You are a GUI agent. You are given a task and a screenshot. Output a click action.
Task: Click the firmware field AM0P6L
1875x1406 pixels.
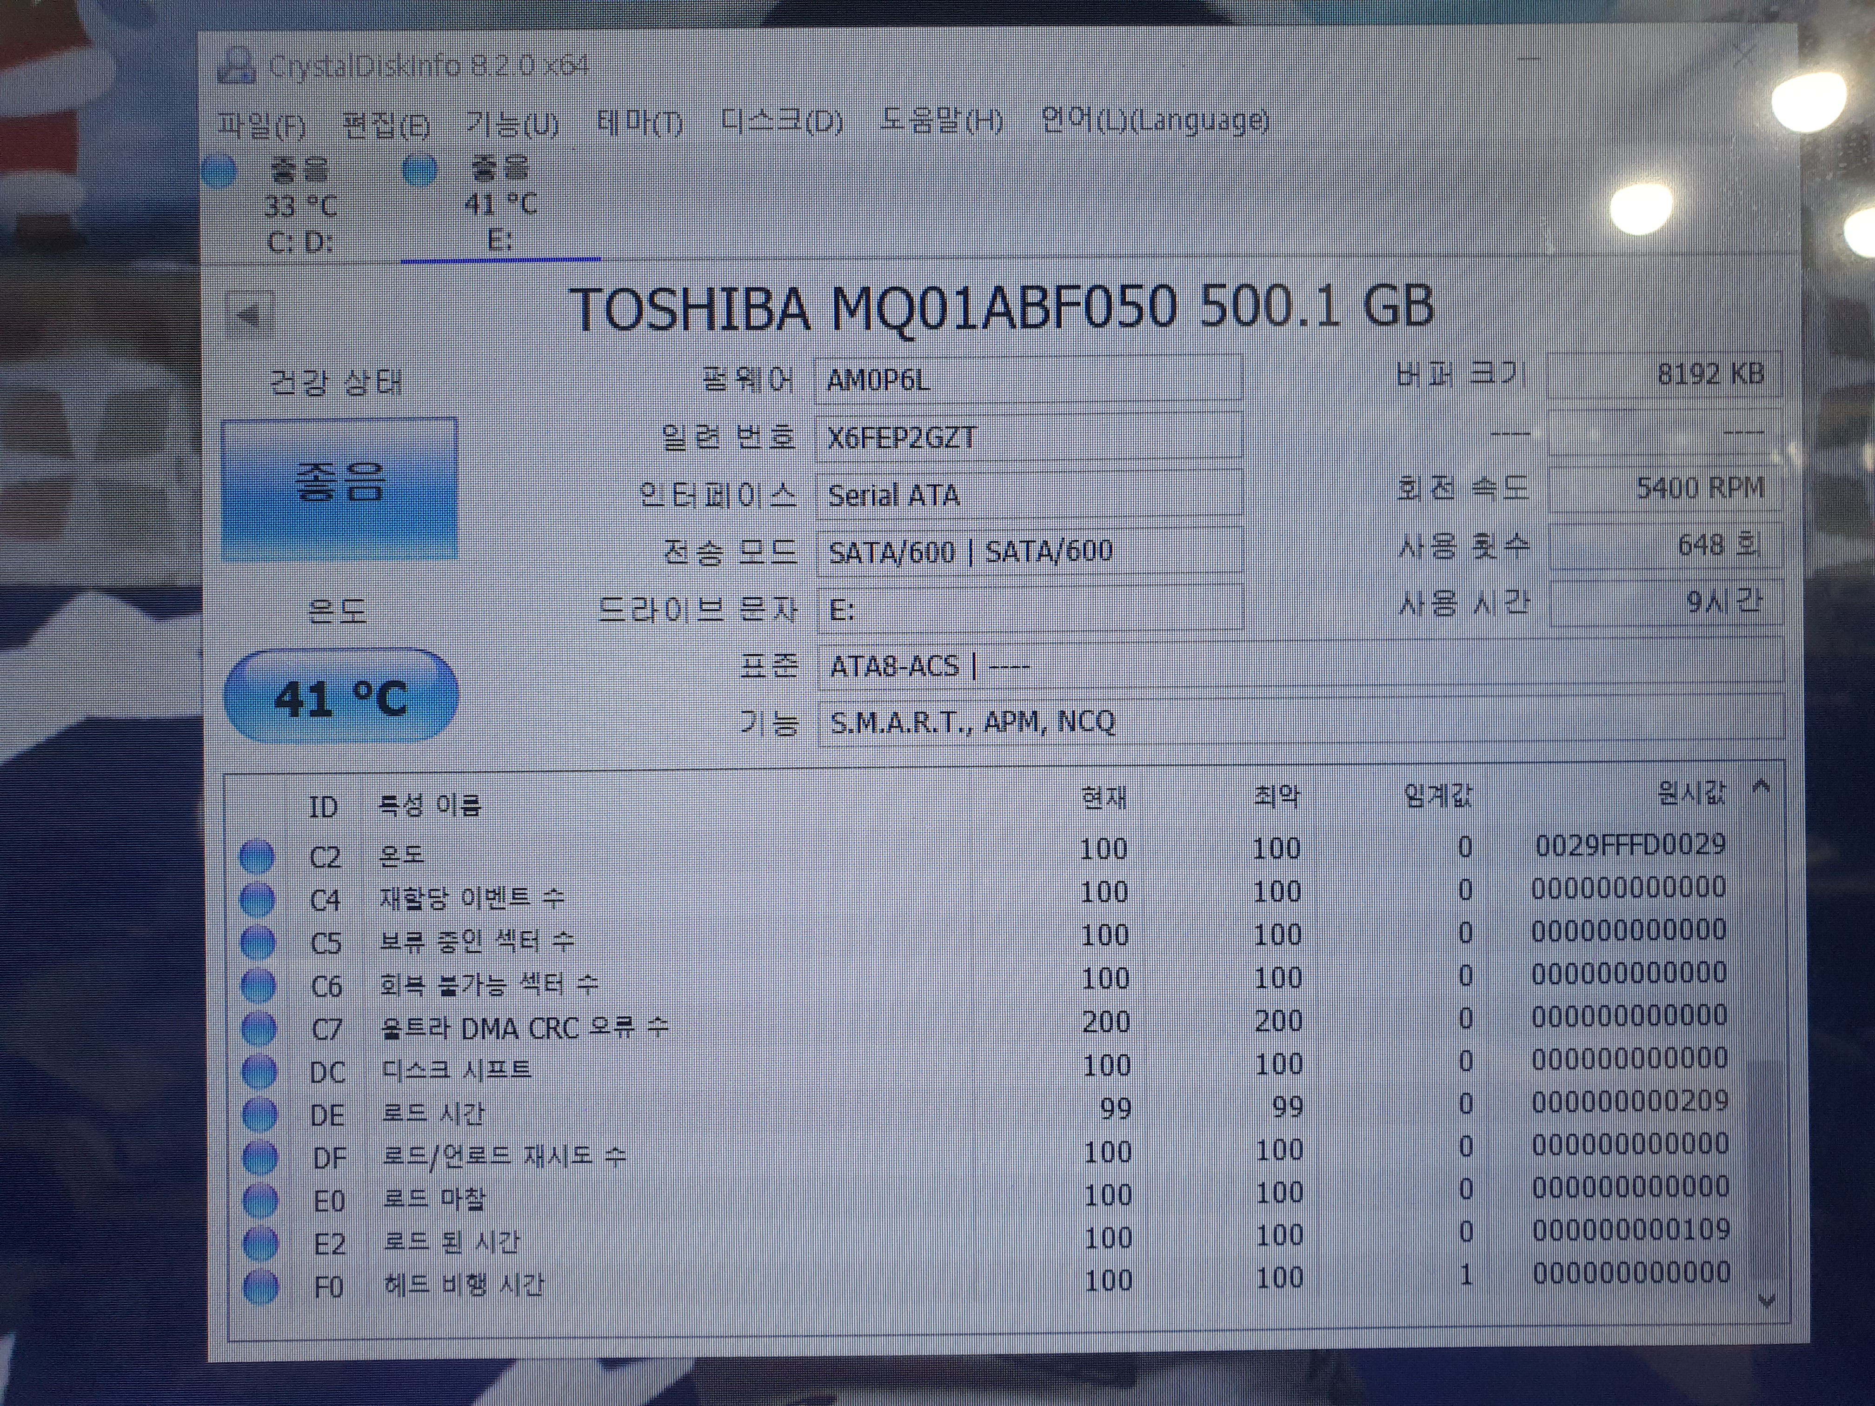click(x=1029, y=379)
